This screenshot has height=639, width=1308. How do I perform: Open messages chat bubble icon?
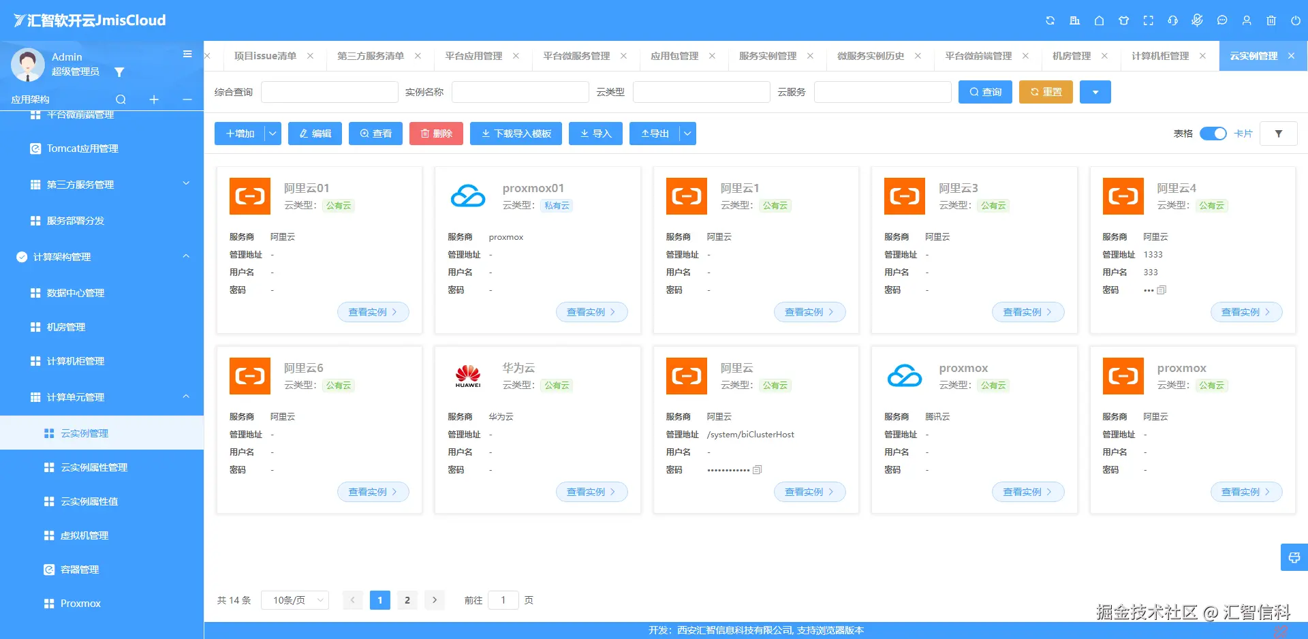coord(1222,20)
